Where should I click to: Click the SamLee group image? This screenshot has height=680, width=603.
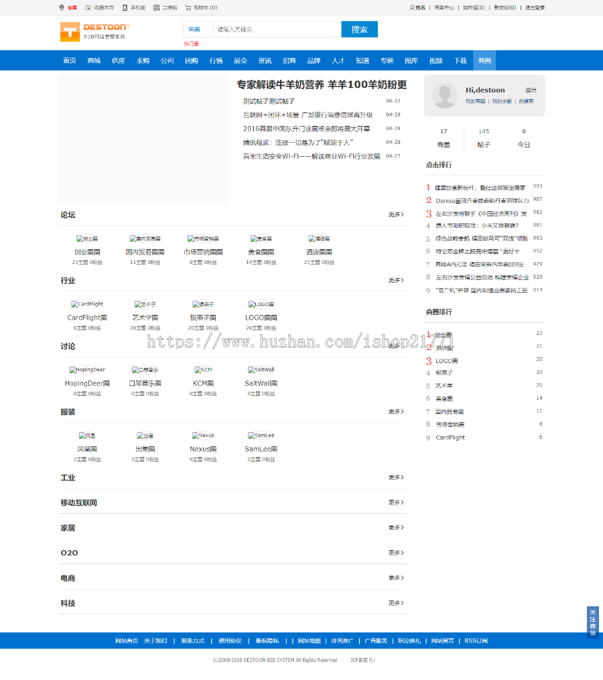click(x=261, y=435)
